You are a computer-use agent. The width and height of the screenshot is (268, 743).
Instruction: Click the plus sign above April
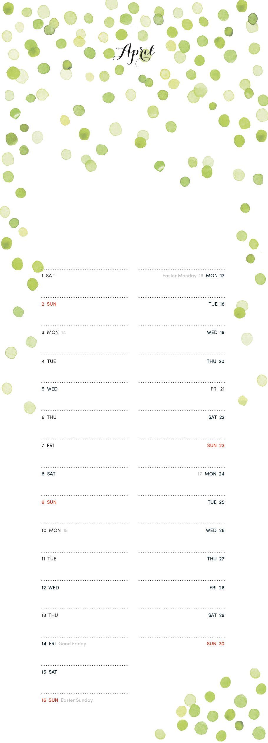pos(134,28)
